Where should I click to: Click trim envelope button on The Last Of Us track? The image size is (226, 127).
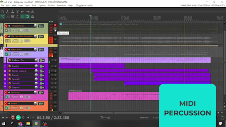[x=15, y=31]
